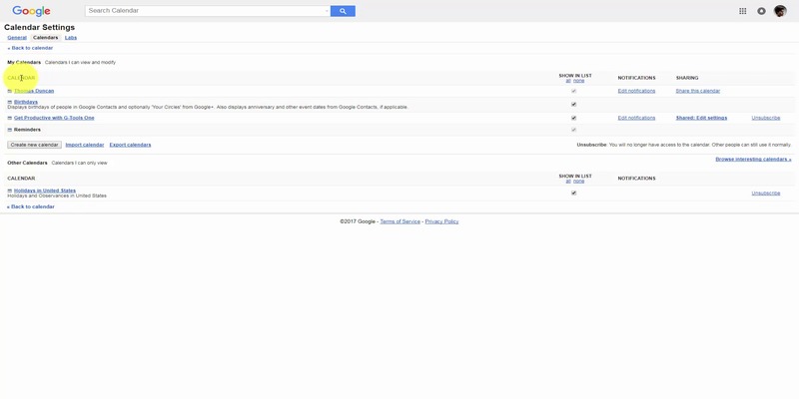Viewport: 799px width, 399px height.
Task: Click the user profile avatar
Action: [780, 11]
